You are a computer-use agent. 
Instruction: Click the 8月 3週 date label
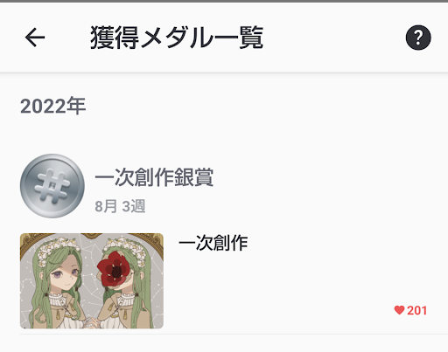[120, 206]
